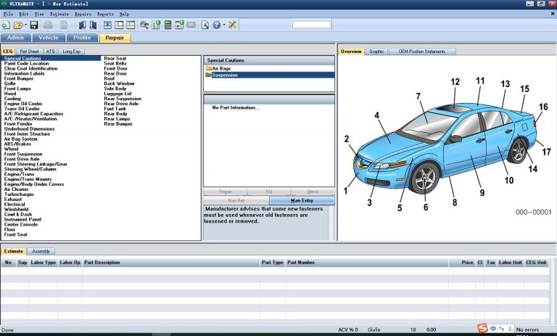This screenshot has width=557, height=336.
Task: Select the first pane layout icon
Action: click(x=107, y=25)
